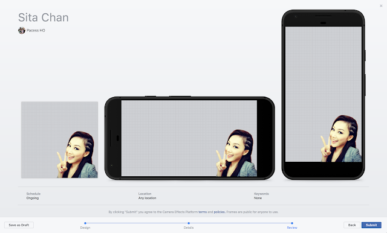The image size is (387, 233).
Task: Click the Details step dot marker
Action: 189,223
